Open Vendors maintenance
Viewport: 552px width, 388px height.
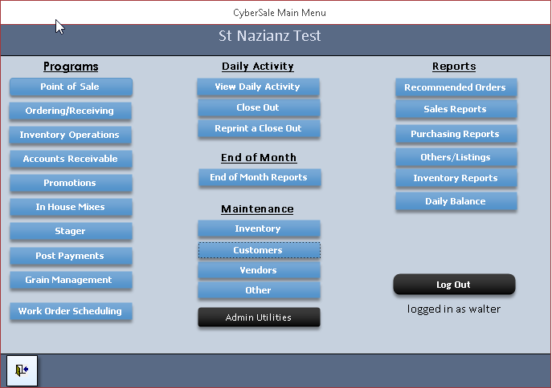pyautogui.click(x=259, y=270)
